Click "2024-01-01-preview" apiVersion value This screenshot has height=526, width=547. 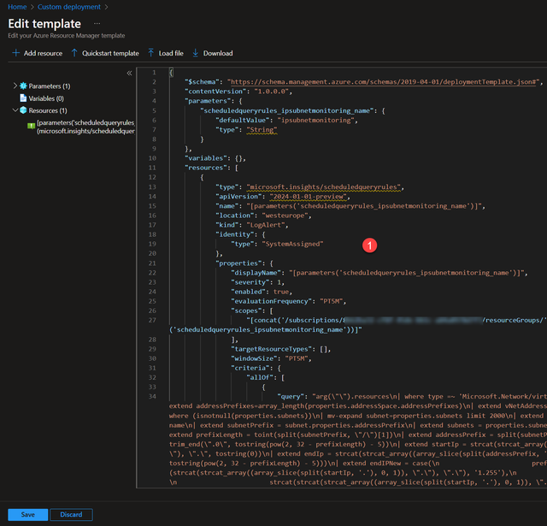[308, 197]
